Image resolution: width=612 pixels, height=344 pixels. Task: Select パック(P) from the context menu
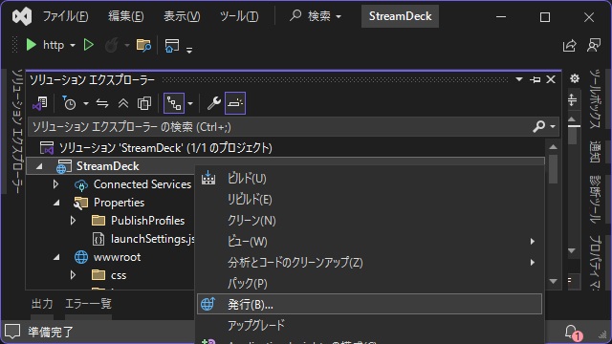369,284
